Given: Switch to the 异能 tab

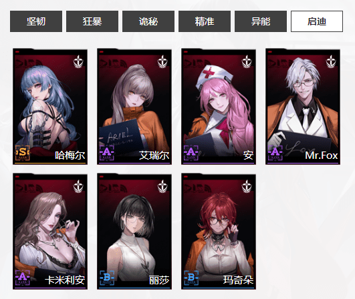Looking at the screenshot, I should click(x=261, y=21).
